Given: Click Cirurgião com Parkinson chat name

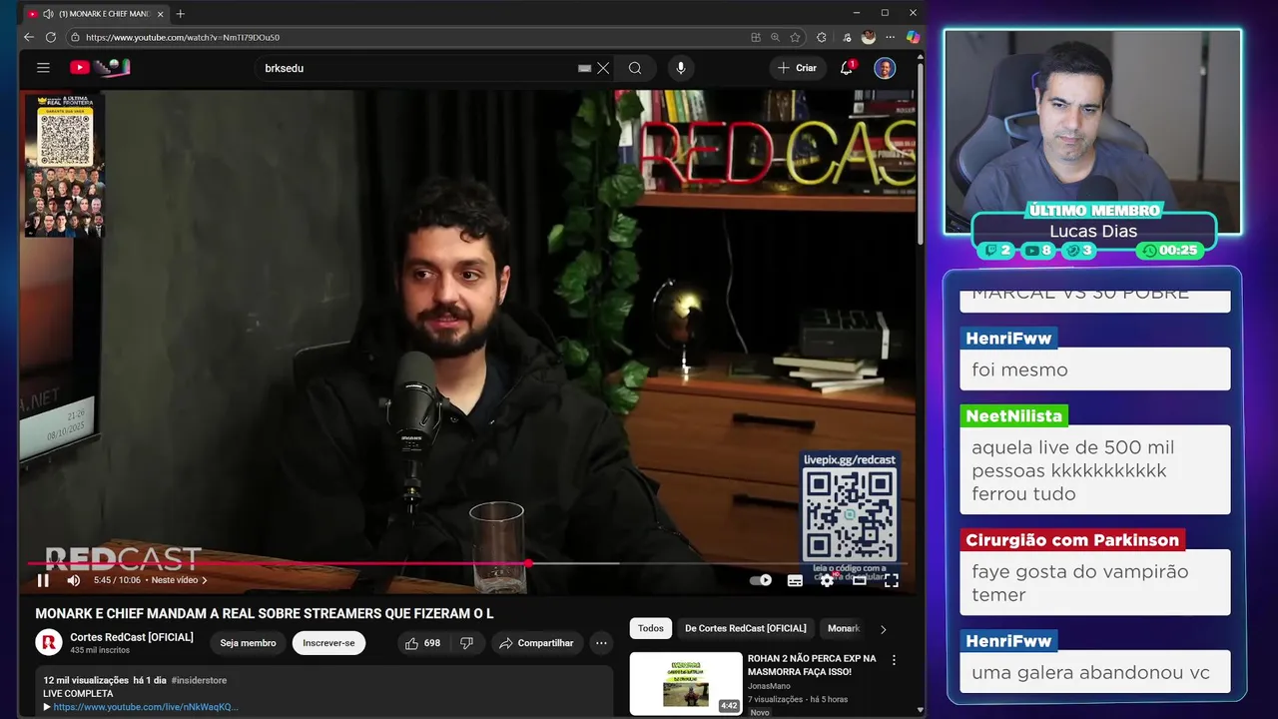Looking at the screenshot, I should tap(1072, 540).
